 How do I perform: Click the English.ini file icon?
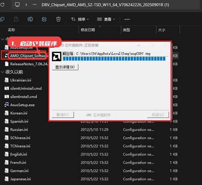tap(7, 154)
